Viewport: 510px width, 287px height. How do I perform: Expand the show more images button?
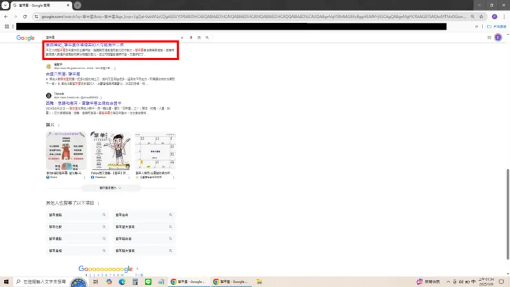point(110,188)
